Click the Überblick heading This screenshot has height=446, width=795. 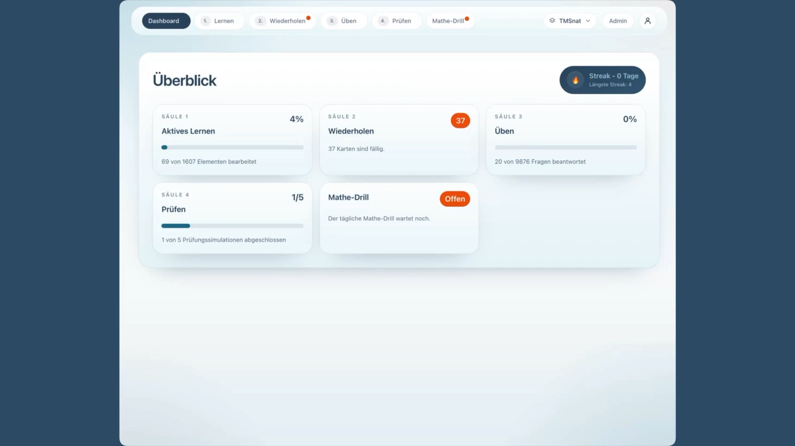[184, 80]
